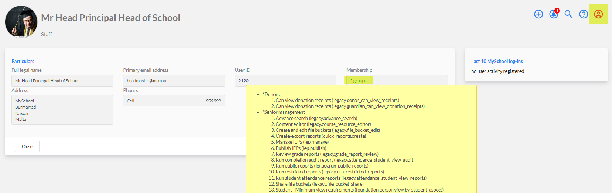
Task: Click 'Student - Minimum view requirements' line
Action: 359,190
